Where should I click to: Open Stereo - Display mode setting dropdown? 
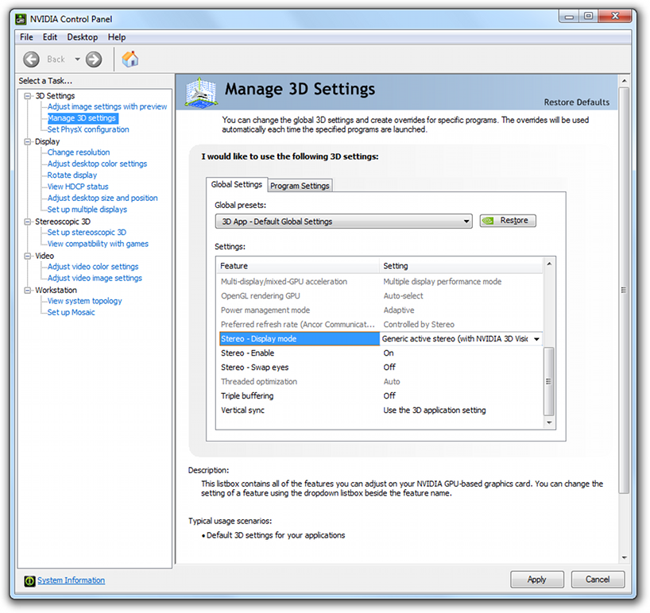[536, 339]
